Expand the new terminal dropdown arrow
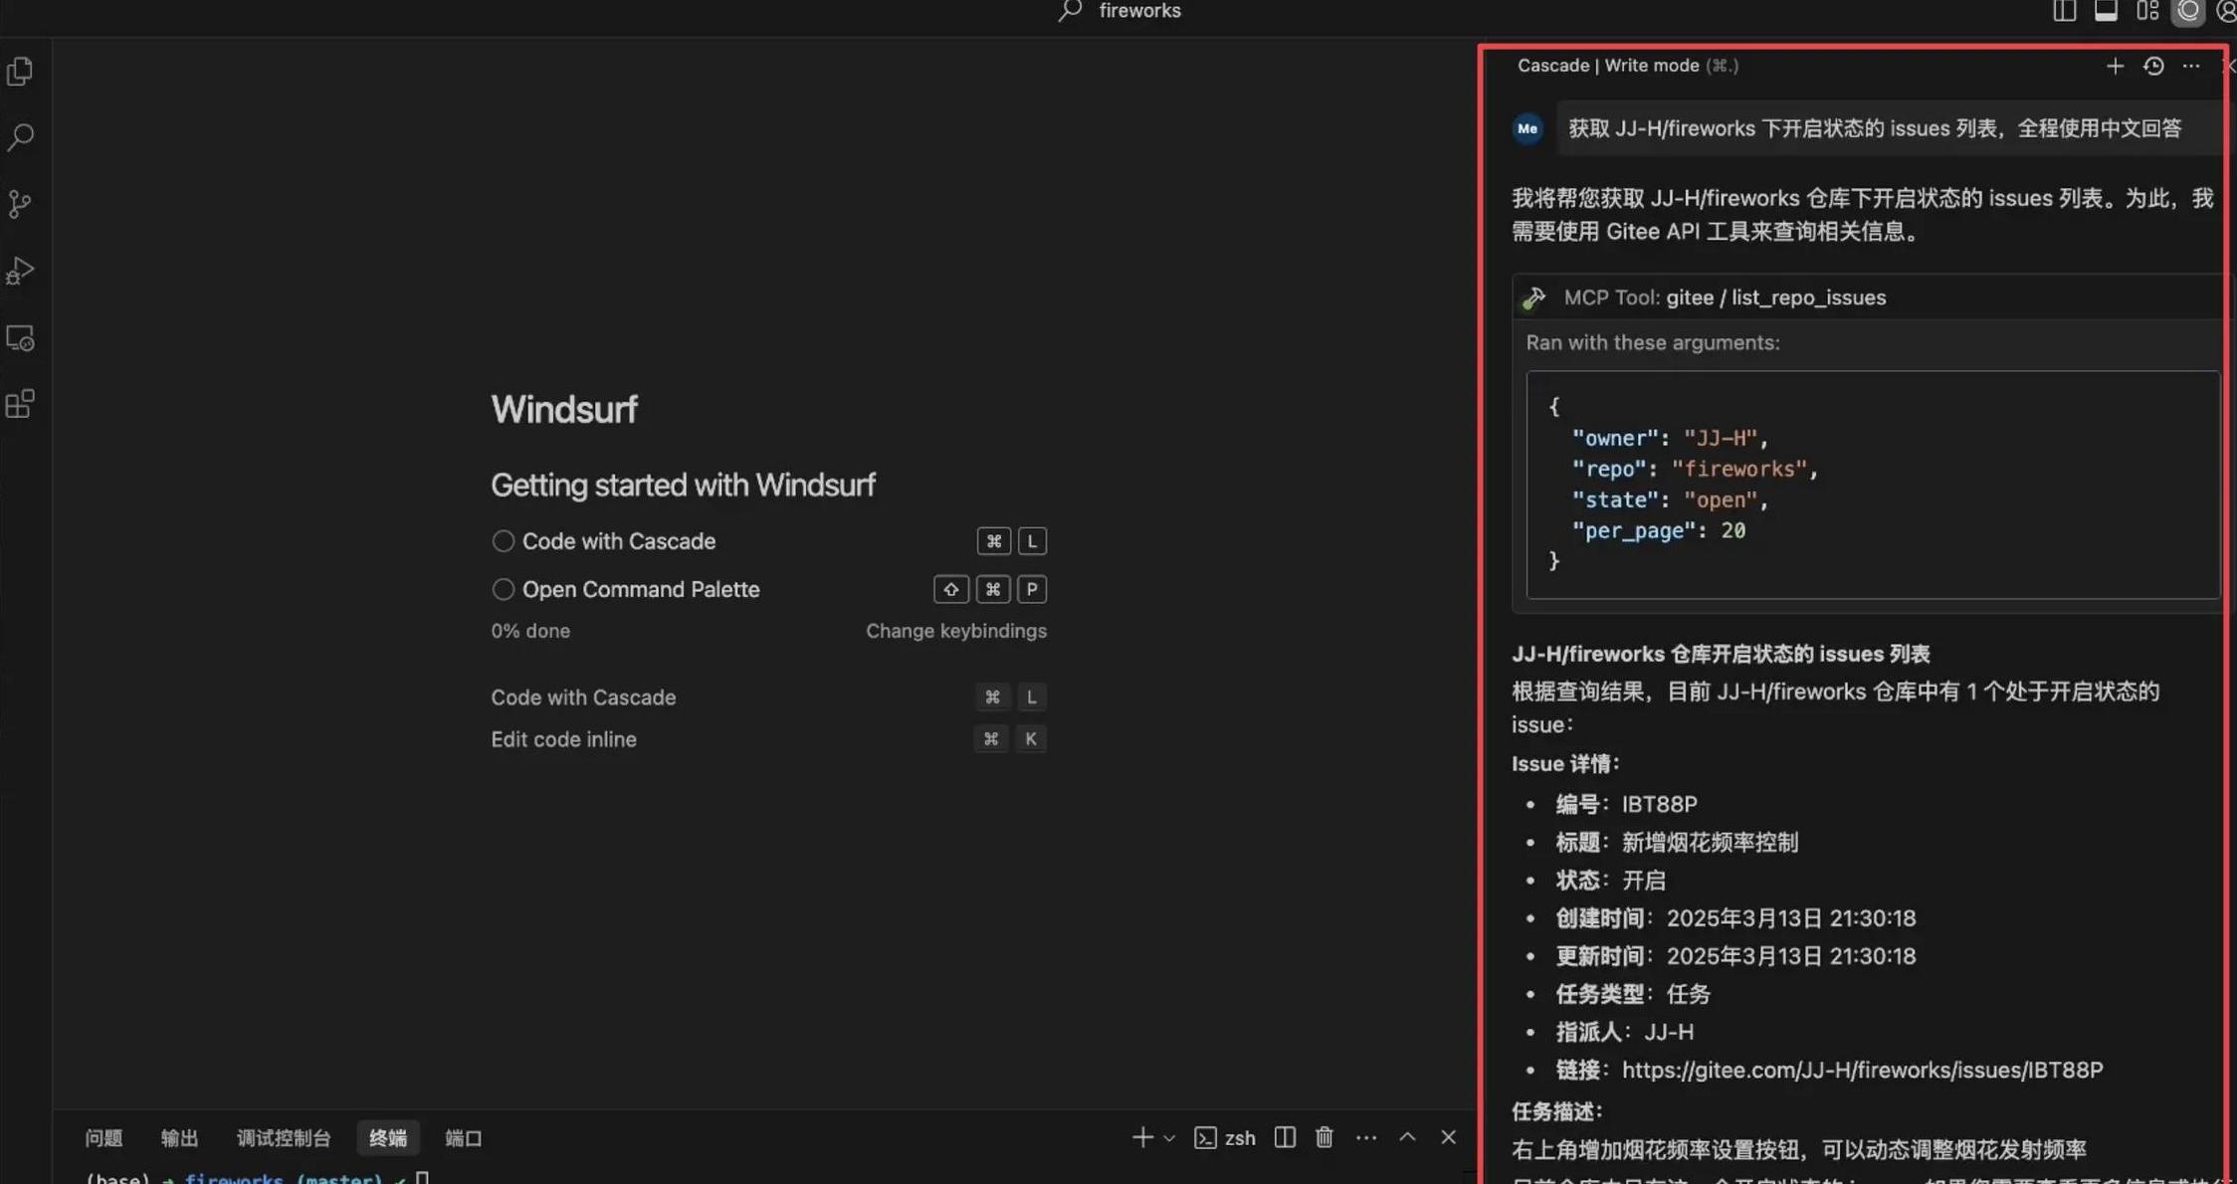Viewport: 2237px width, 1184px height. coord(1169,1138)
